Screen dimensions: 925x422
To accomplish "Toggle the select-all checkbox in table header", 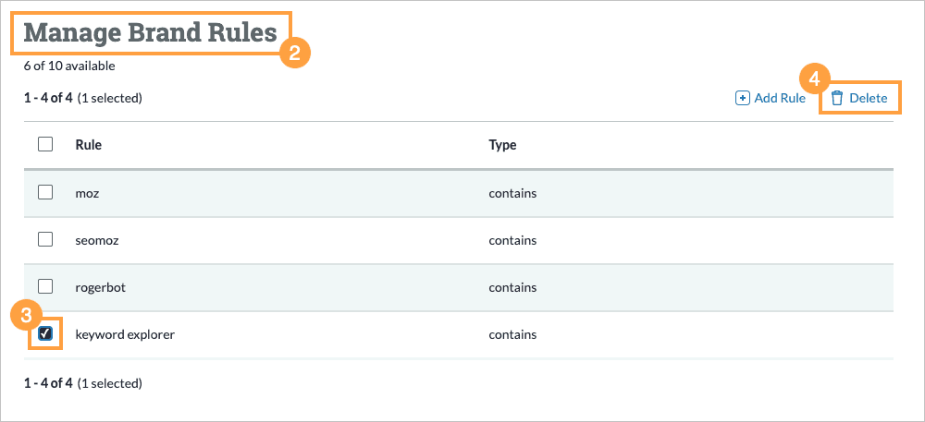I will click(x=45, y=144).
